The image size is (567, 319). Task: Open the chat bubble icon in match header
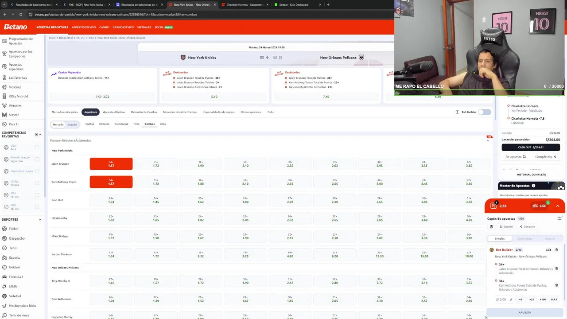[280, 58]
